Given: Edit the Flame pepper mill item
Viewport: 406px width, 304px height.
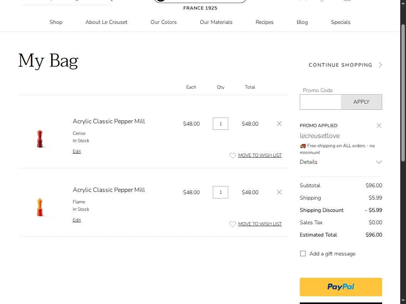Looking at the screenshot, I should (77, 220).
